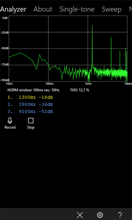132x220 pixels.
Task: Select the Sweep tab
Action: tap(112, 9)
